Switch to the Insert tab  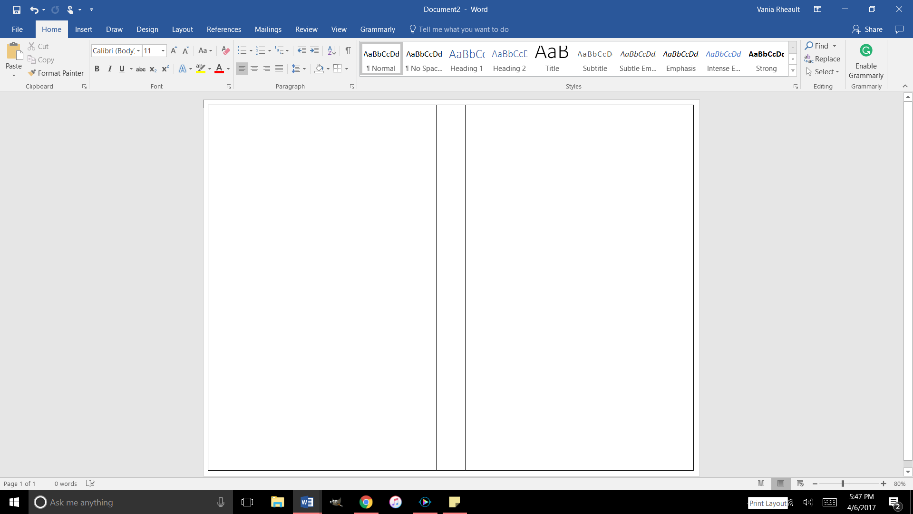point(84,30)
